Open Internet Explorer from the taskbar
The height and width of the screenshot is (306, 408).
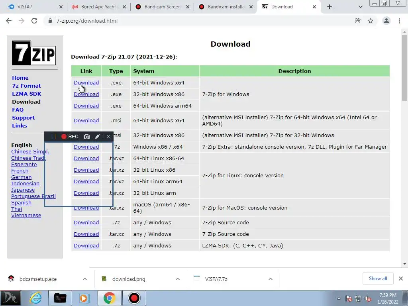pyautogui.click(x=35, y=298)
